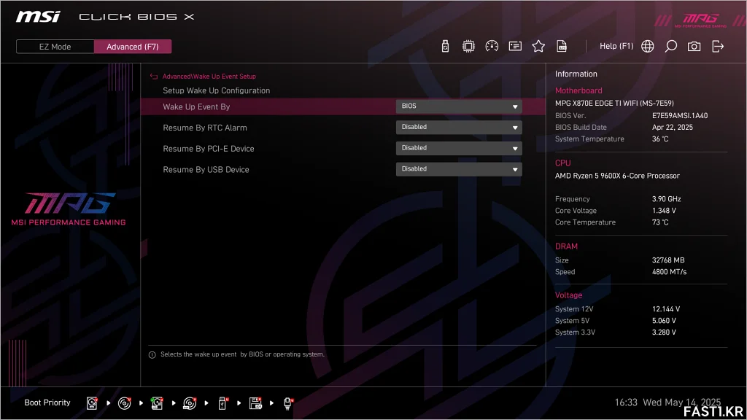Click the 12.144 V System 12V reading
747x420 pixels.
pos(666,309)
